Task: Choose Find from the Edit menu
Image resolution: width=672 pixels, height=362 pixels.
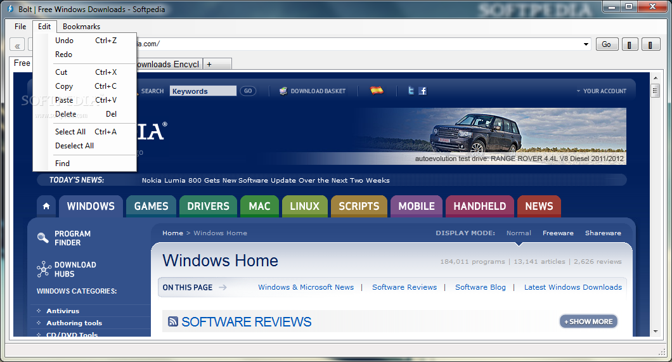Action: tap(85, 163)
